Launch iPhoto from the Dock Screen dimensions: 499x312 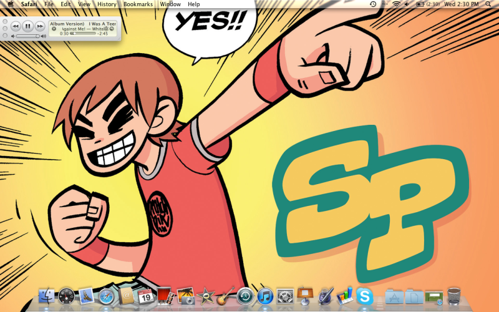coord(186,296)
